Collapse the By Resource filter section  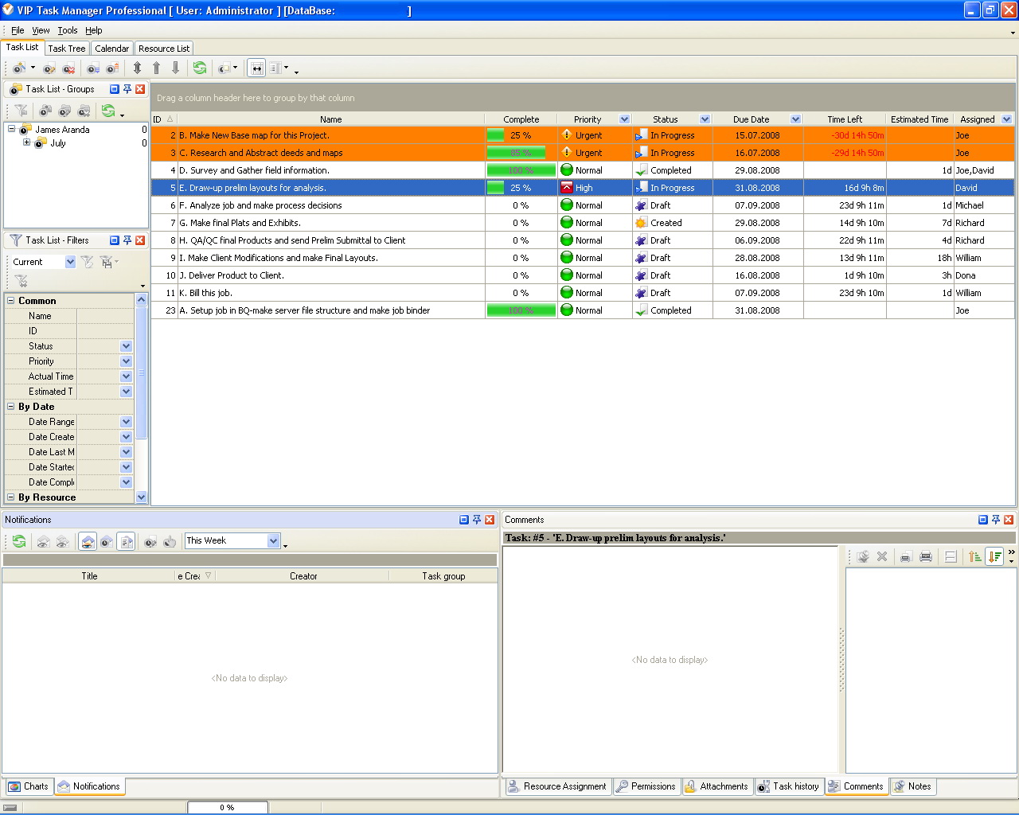coord(11,497)
